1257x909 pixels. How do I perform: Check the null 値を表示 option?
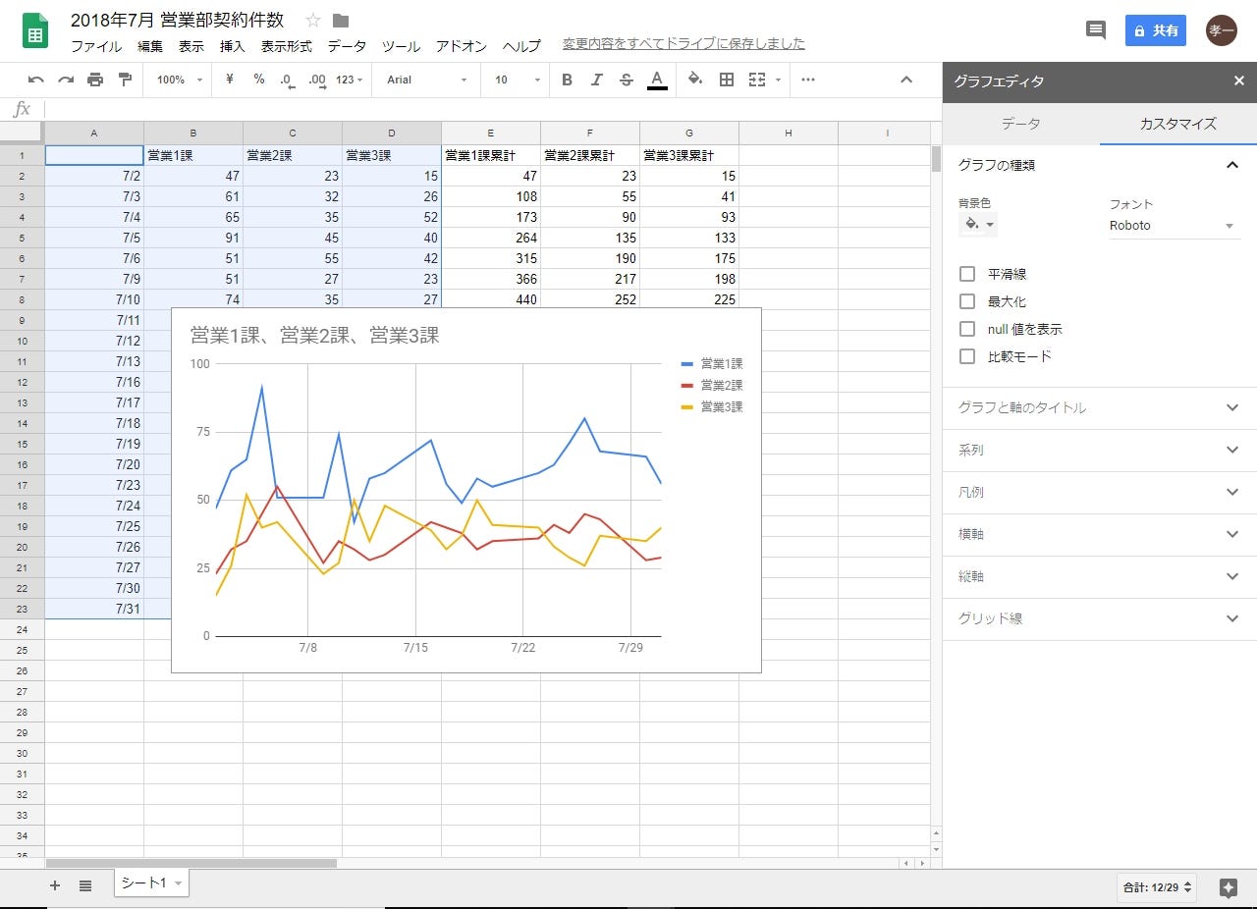(967, 329)
